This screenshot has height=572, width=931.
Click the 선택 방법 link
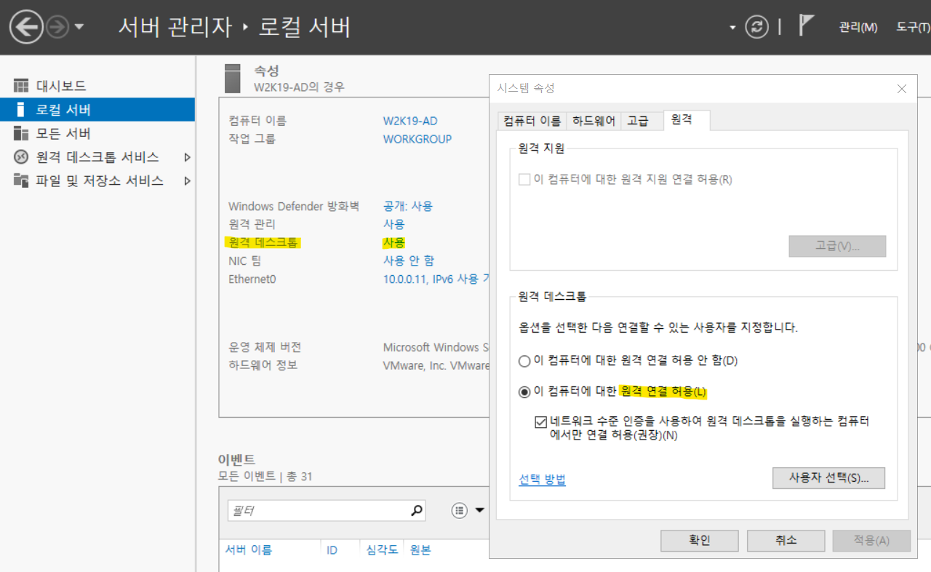pyautogui.click(x=542, y=477)
